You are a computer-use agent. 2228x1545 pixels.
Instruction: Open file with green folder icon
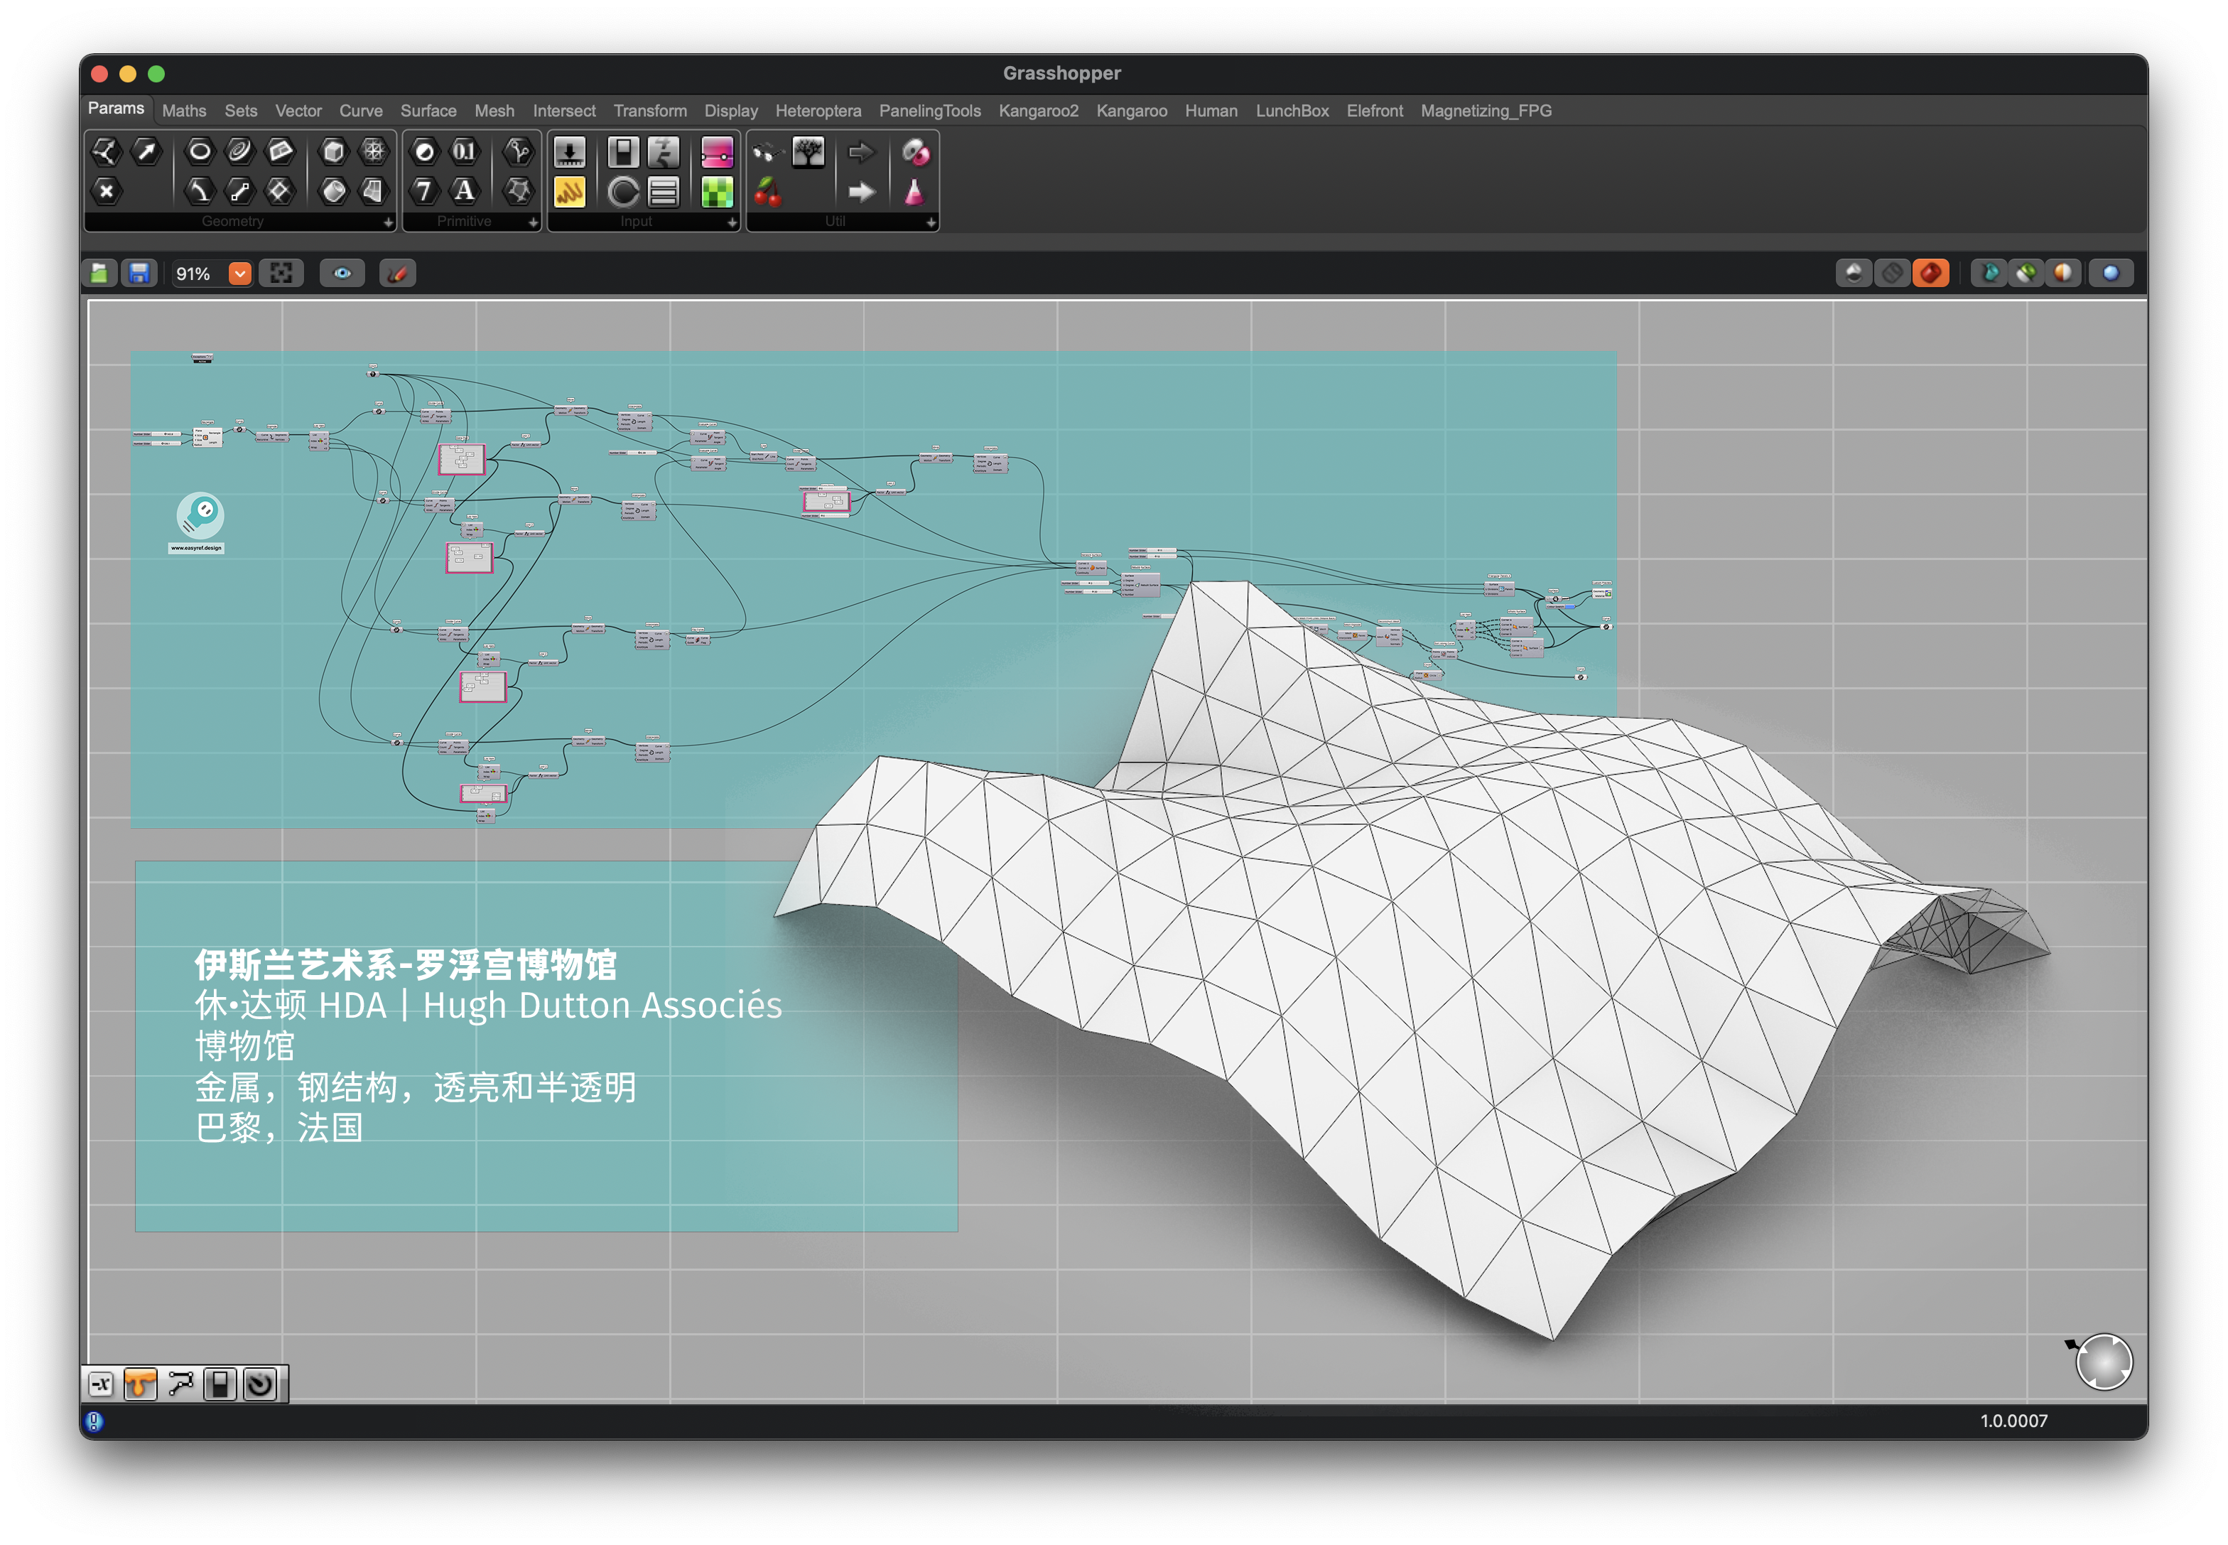pos(99,274)
